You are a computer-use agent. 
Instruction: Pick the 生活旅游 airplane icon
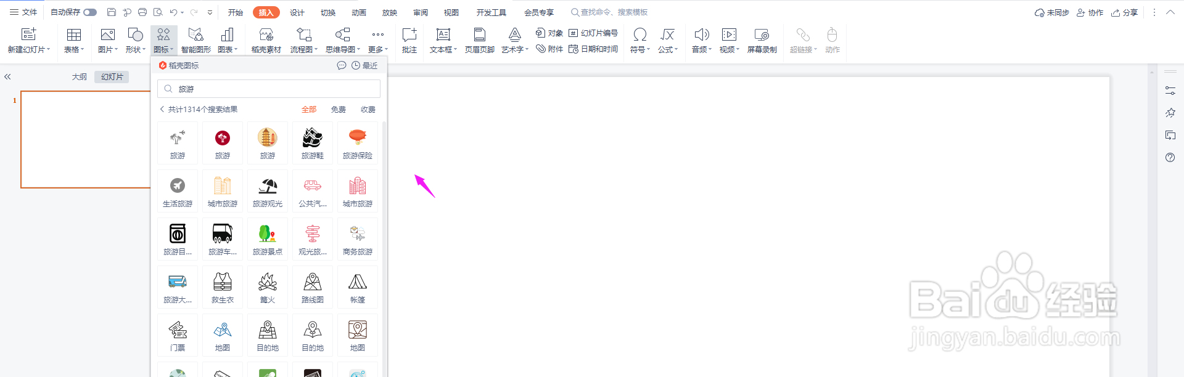tap(178, 190)
